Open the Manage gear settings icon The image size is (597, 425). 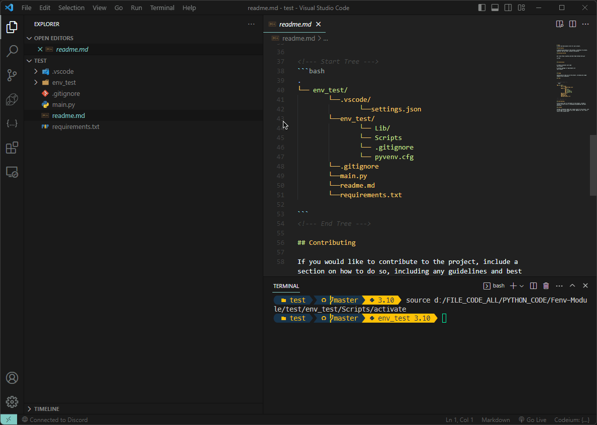point(12,402)
